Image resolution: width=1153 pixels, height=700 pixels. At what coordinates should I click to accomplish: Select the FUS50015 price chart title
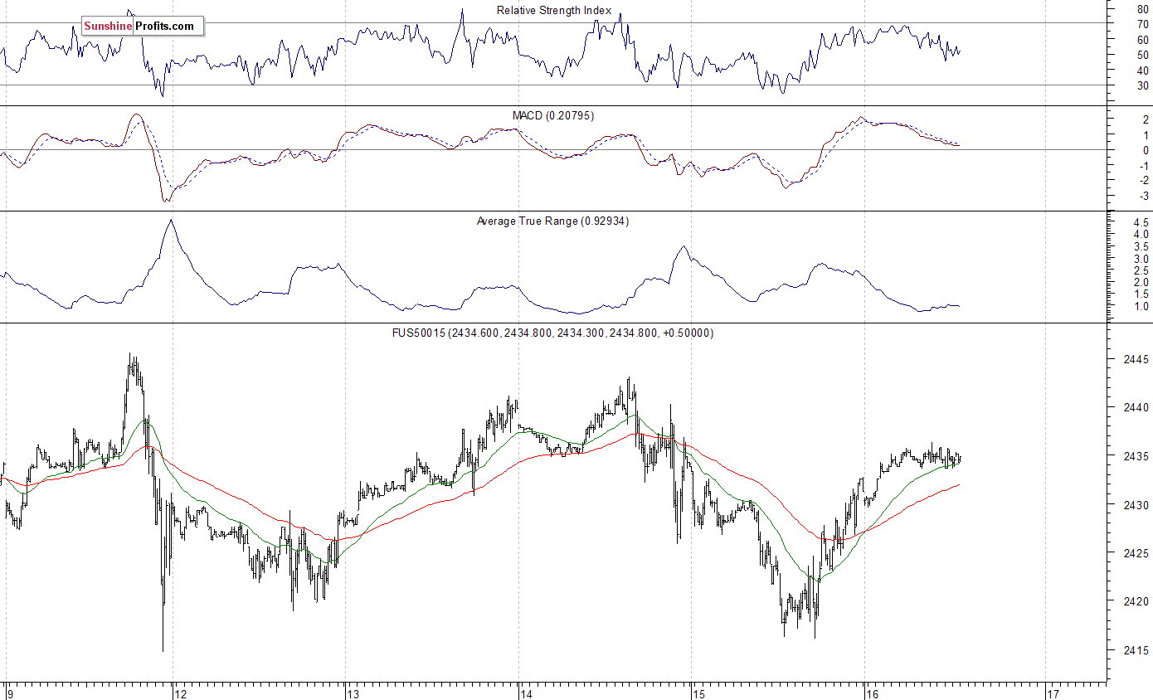552,333
